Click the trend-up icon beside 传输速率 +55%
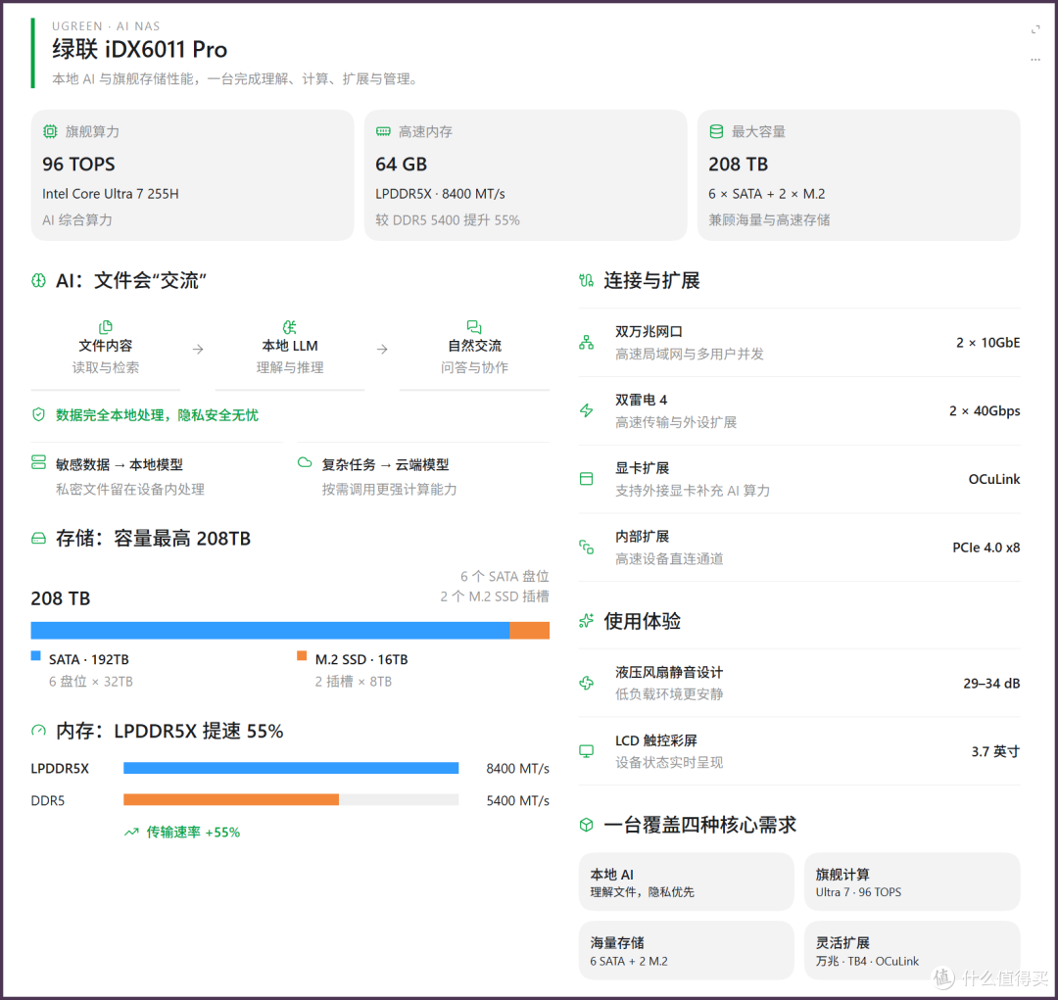The height and width of the screenshot is (1000, 1058). pos(131,832)
